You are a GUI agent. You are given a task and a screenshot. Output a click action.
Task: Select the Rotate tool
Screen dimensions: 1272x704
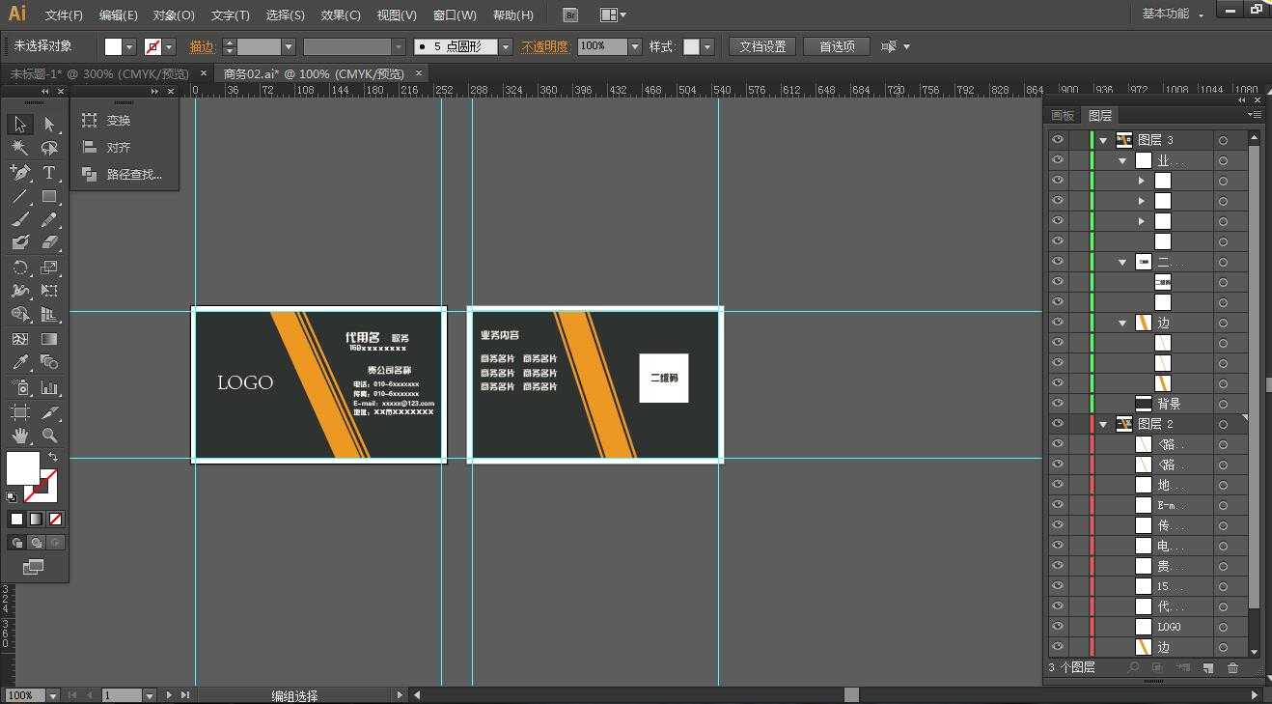(x=20, y=268)
